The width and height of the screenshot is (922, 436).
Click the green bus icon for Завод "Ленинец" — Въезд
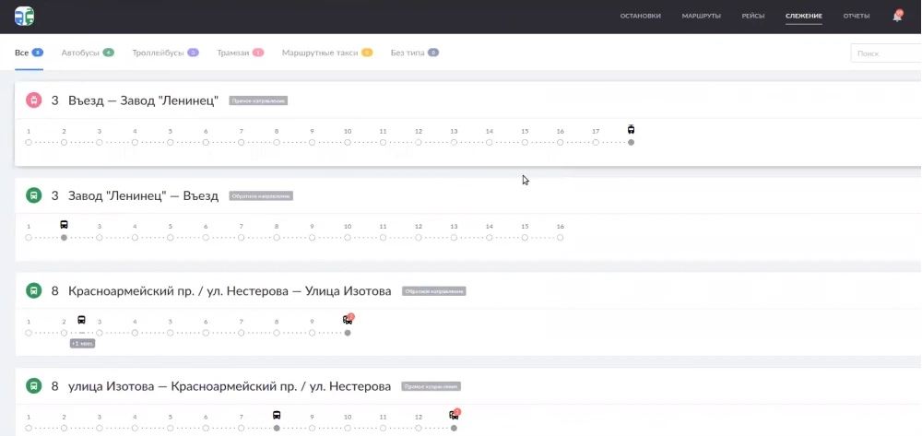click(x=33, y=195)
